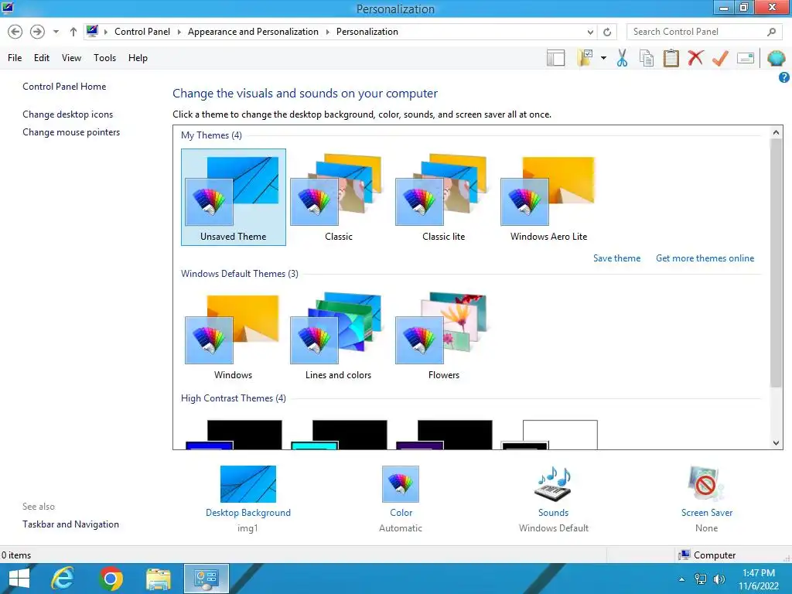Open the Tools menu
The image size is (792, 594).
[104, 57]
